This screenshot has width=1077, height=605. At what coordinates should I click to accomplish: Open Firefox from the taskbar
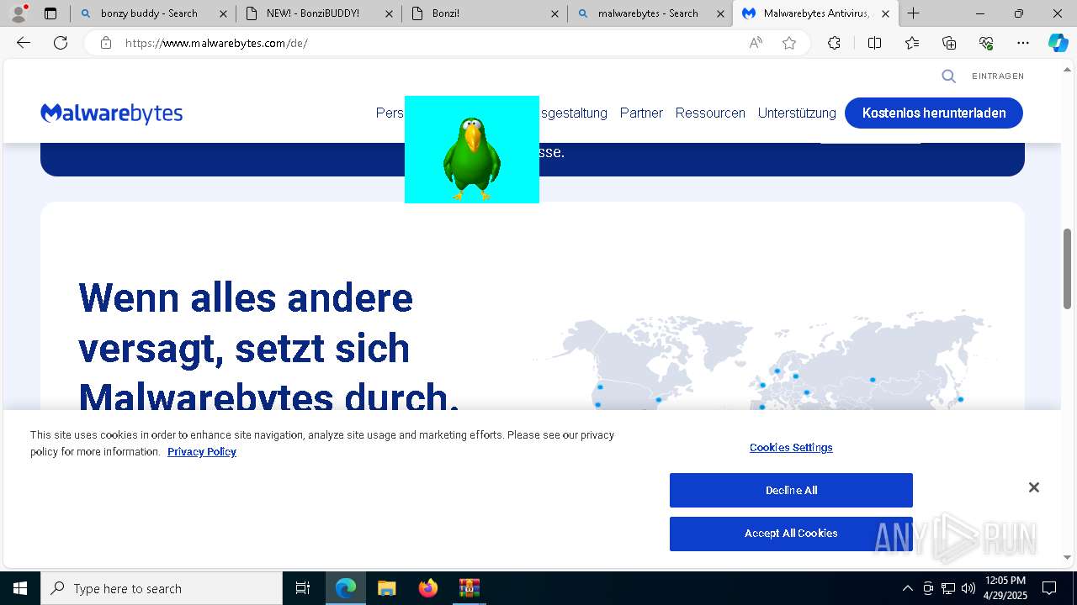click(428, 588)
